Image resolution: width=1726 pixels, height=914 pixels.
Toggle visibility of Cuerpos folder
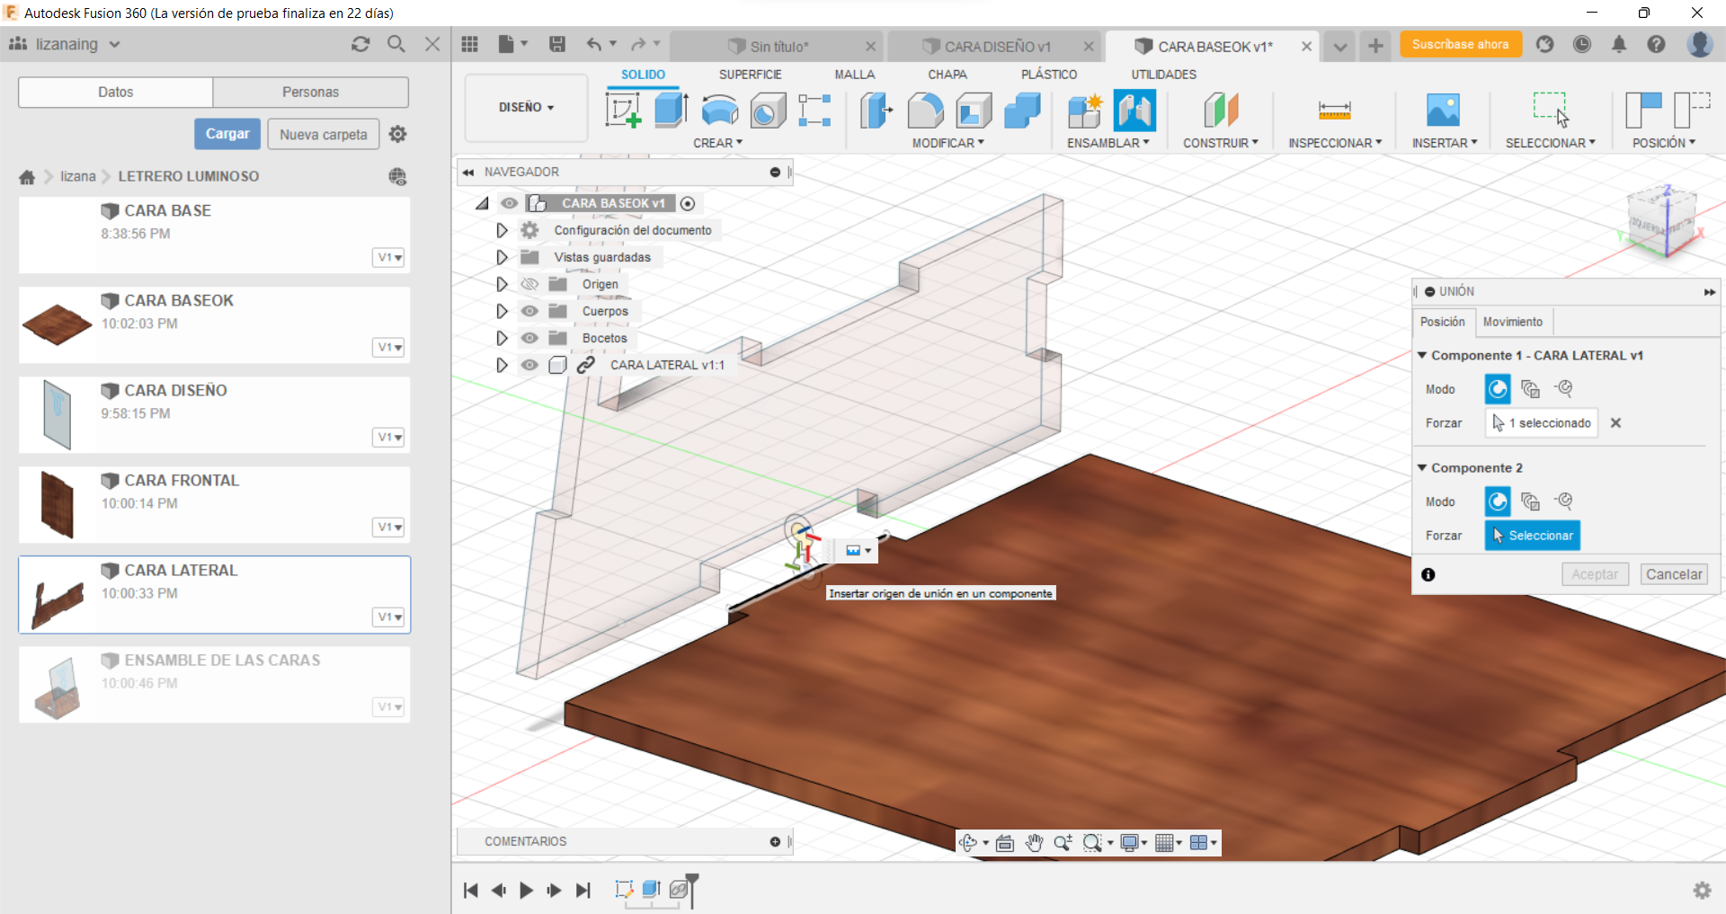click(x=529, y=311)
